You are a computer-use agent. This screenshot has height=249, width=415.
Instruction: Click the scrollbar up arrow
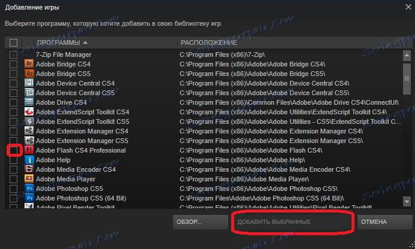(407, 55)
